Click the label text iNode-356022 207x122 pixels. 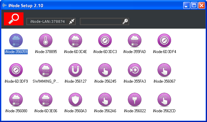point(135,111)
